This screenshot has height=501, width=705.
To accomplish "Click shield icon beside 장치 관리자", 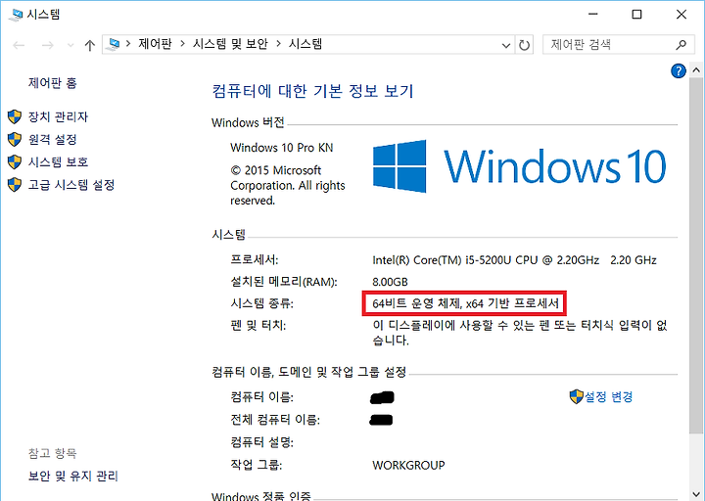I will point(15,116).
